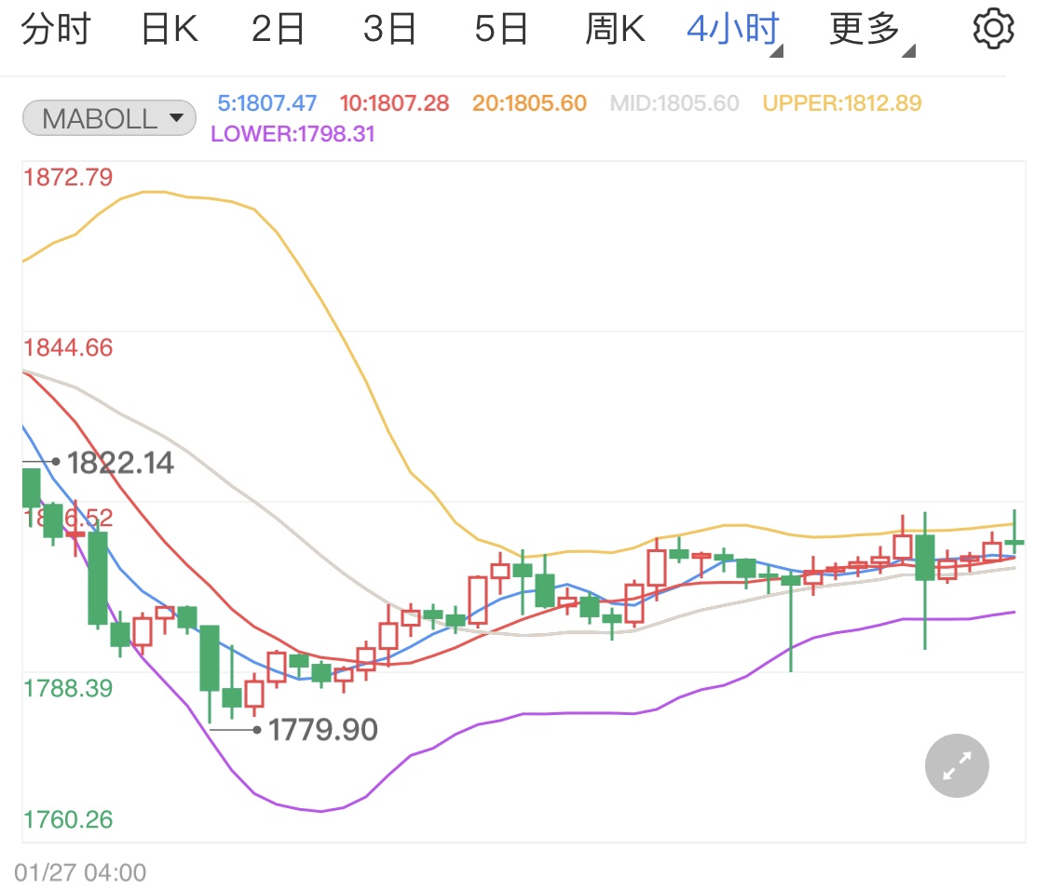
Task: Select the 日K daily candlestick tab
Action: click(x=170, y=30)
